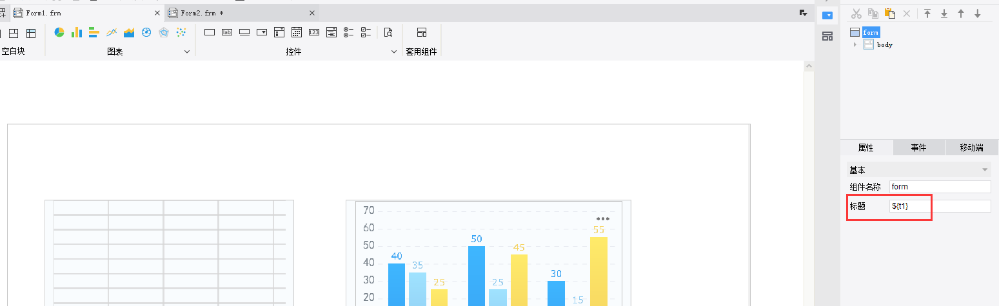The width and height of the screenshot is (999, 306).
Task: Add the widget left of calendar icon
Action: (279, 32)
